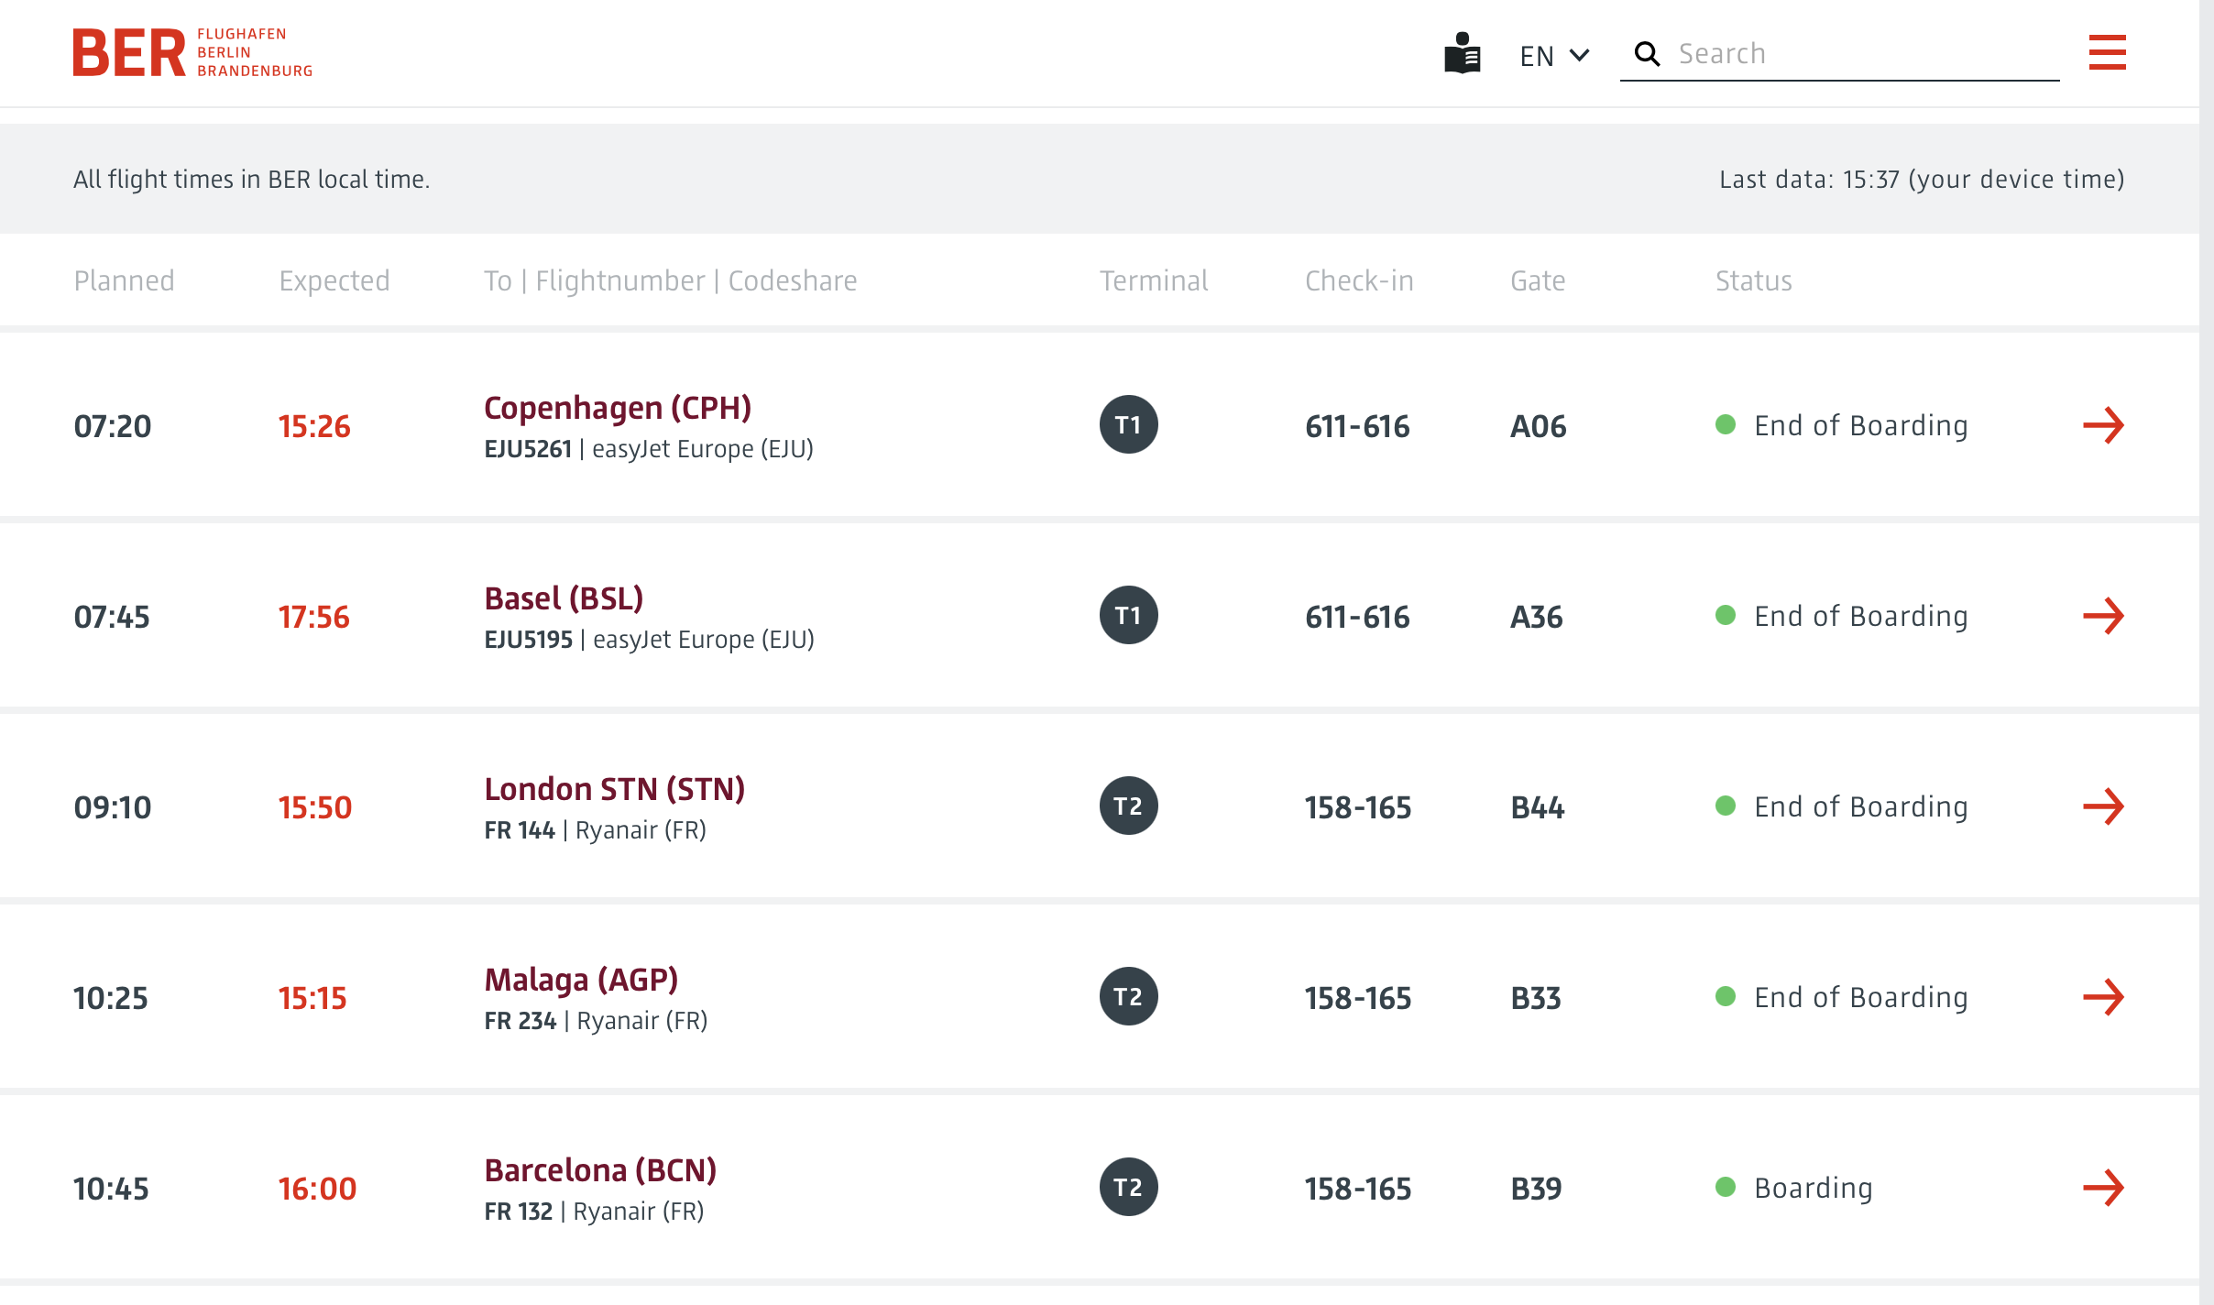Select the Malaga (AGP) destination

(581, 980)
